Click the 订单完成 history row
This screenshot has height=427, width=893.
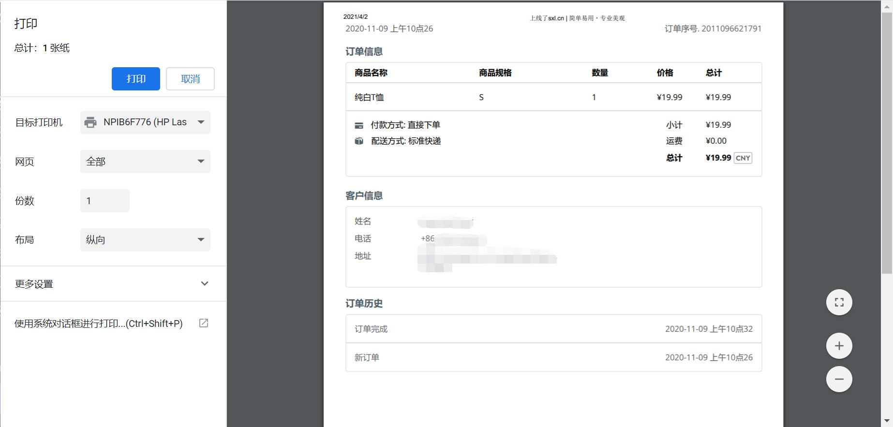(554, 329)
